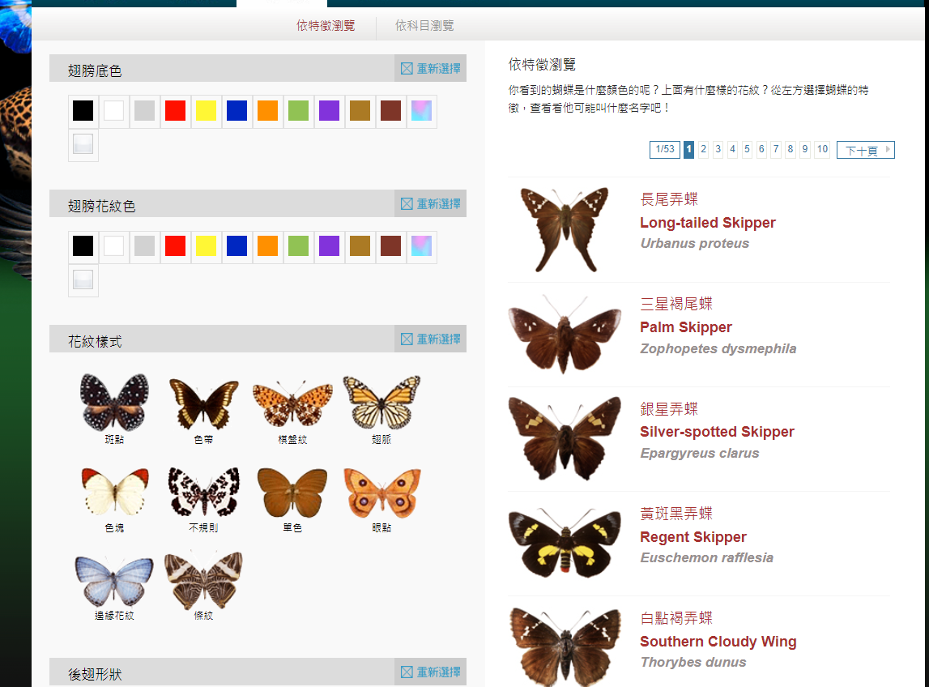Open the Long-tailed Skipper name link
Screen dimensions: 929x687
(707, 222)
